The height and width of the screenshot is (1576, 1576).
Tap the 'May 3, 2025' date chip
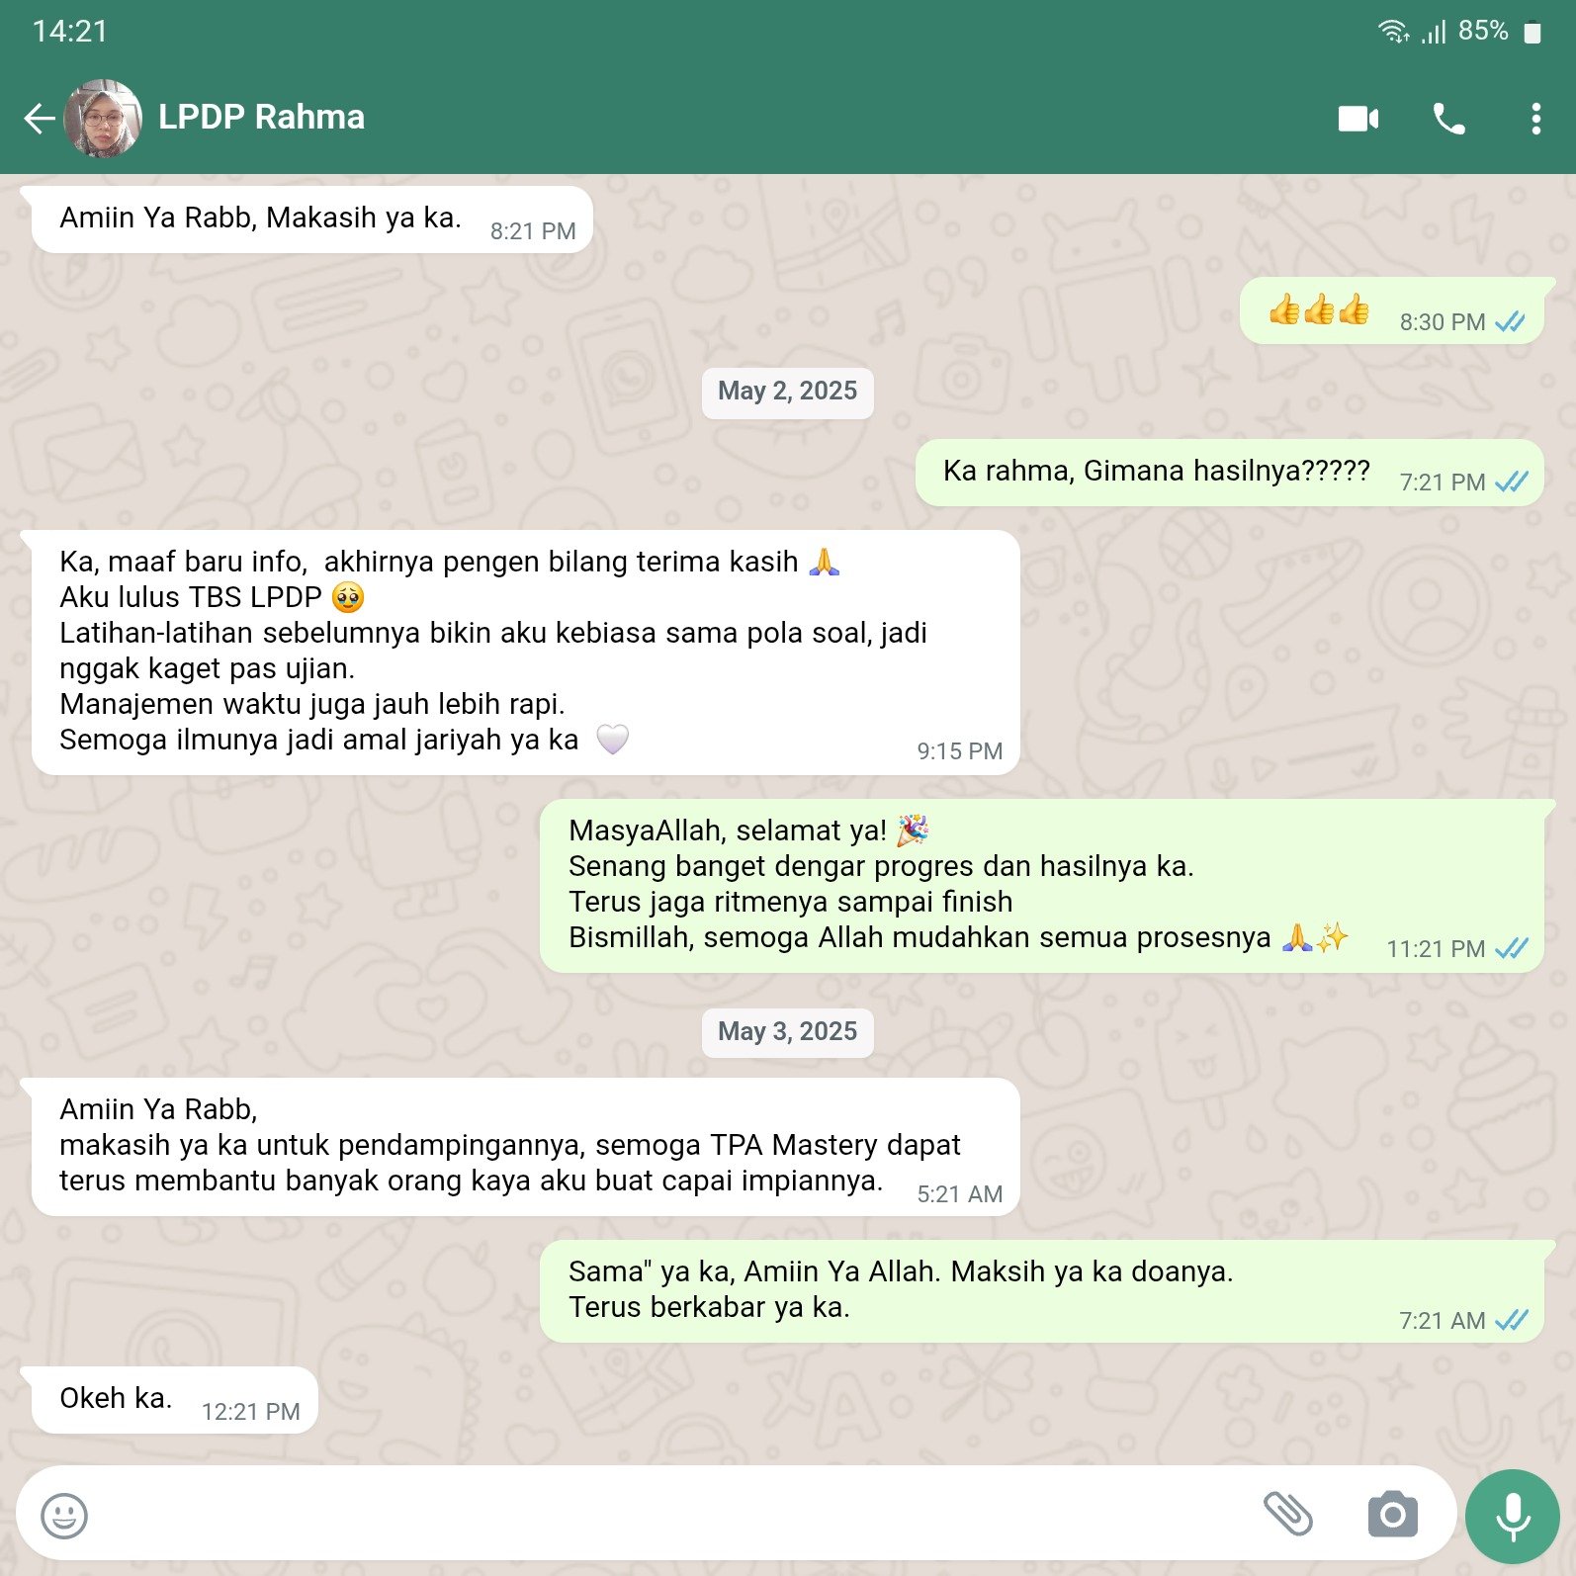787,1032
